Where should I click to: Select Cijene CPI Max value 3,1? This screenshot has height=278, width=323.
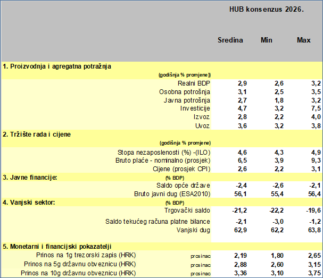coord(316,169)
